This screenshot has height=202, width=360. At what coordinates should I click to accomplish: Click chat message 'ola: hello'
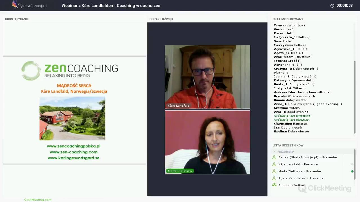[281, 73]
